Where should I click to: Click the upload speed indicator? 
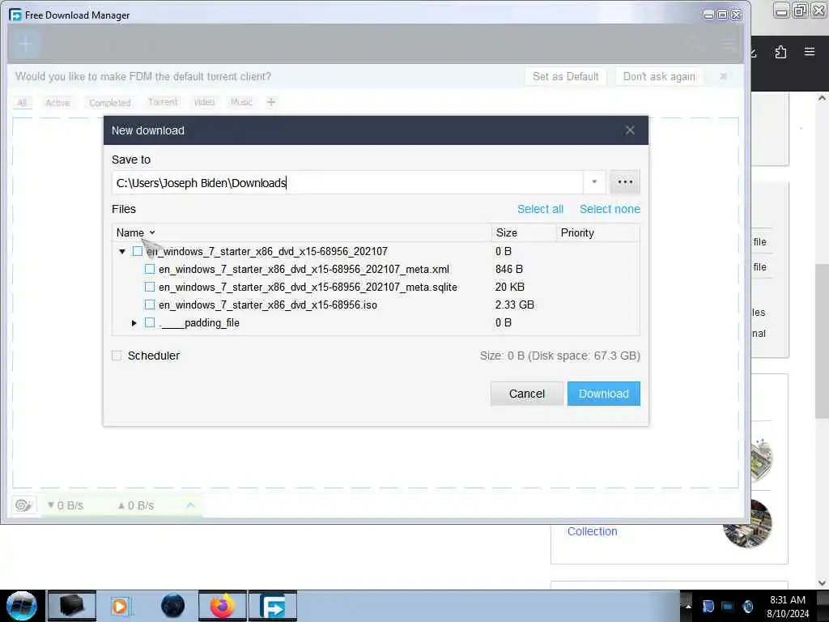136,505
